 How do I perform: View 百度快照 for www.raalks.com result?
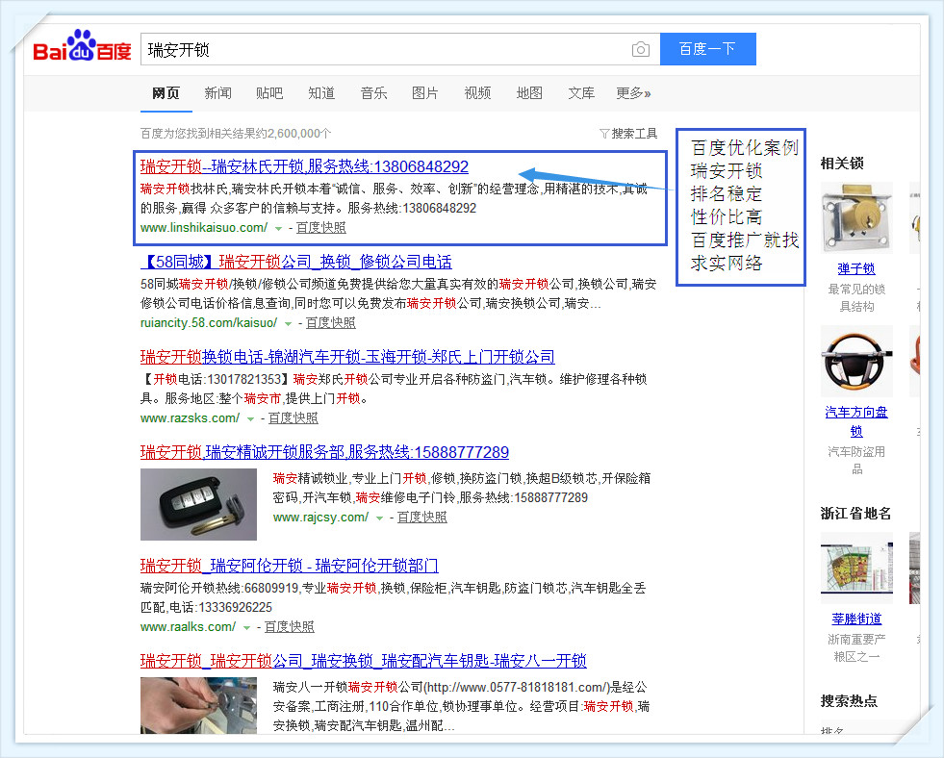290,627
